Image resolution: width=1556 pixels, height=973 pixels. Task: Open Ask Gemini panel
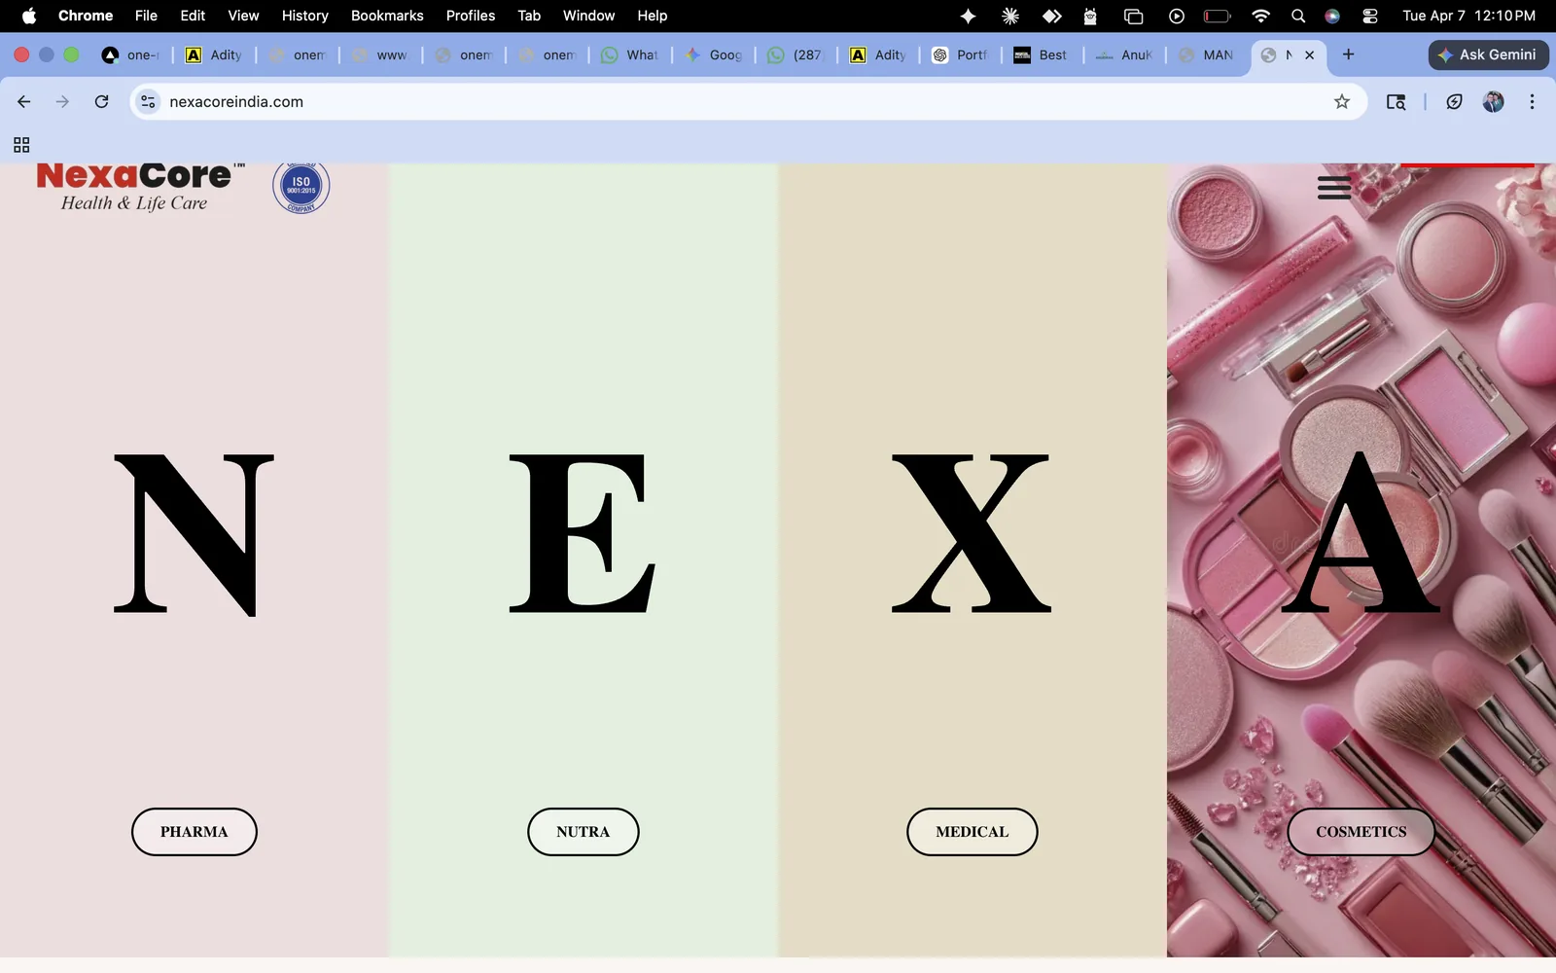coord(1488,55)
